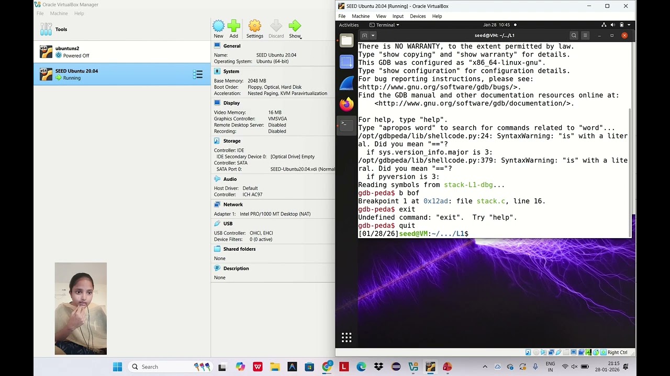The height and width of the screenshot is (376, 670).
Task: Click the Network section header link
Action: coord(233,205)
